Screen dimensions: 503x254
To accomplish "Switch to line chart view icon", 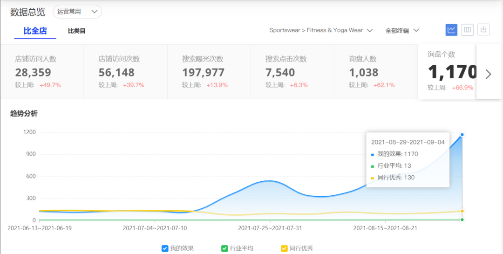I will point(451,30).
